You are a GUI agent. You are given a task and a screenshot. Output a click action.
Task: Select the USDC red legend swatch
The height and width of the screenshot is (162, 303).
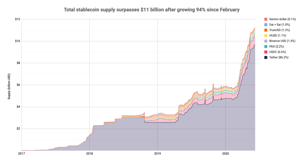[x=266, y=52]
